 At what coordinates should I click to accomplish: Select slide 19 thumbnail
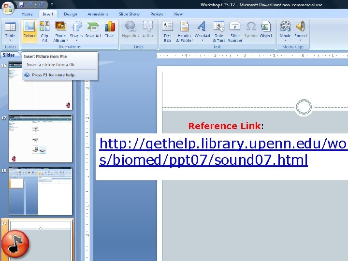tap(40, 241)
